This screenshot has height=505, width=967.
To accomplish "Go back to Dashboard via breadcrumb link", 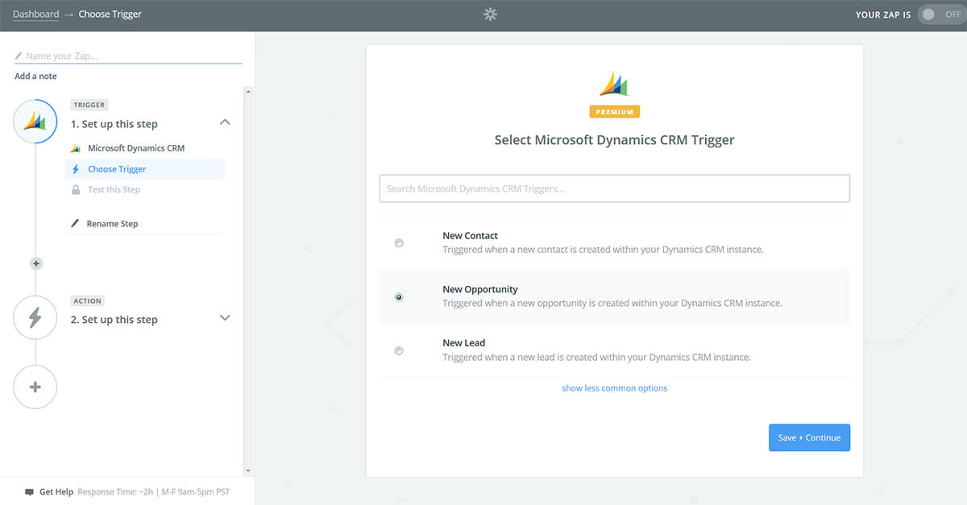I will tap(35, 14).
